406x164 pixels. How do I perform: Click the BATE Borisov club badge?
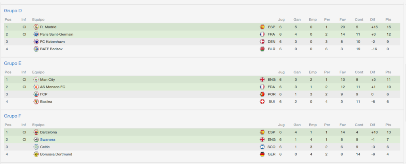tap(36, 49)
